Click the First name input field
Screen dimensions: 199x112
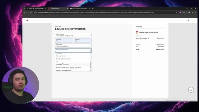83,40
